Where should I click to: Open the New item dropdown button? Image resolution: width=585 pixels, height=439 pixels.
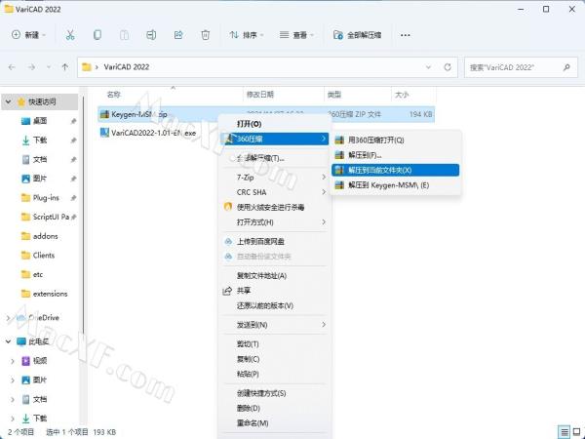28,35
